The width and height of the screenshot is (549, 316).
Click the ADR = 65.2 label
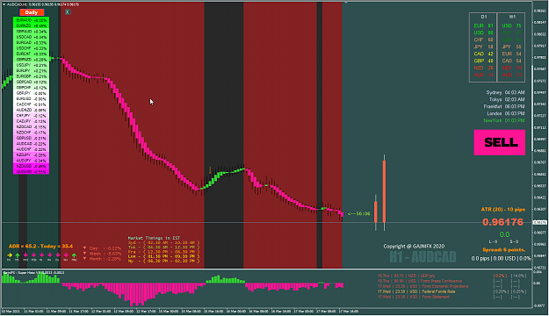(24, 247)
